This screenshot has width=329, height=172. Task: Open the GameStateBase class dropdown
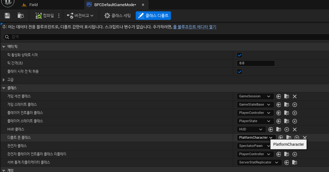click(x=255, y=104)
